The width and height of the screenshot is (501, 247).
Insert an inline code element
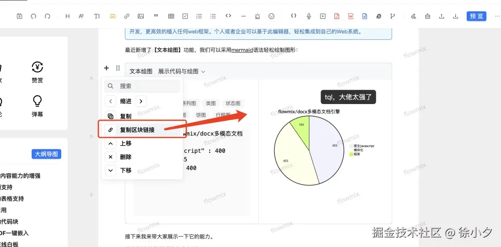click(x=228, y=15)
